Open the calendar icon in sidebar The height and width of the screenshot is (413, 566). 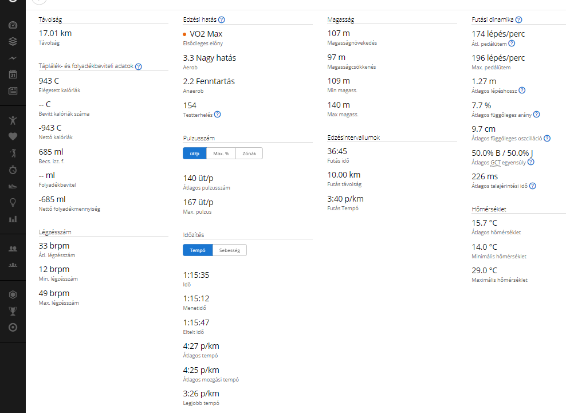click(13, 74)
